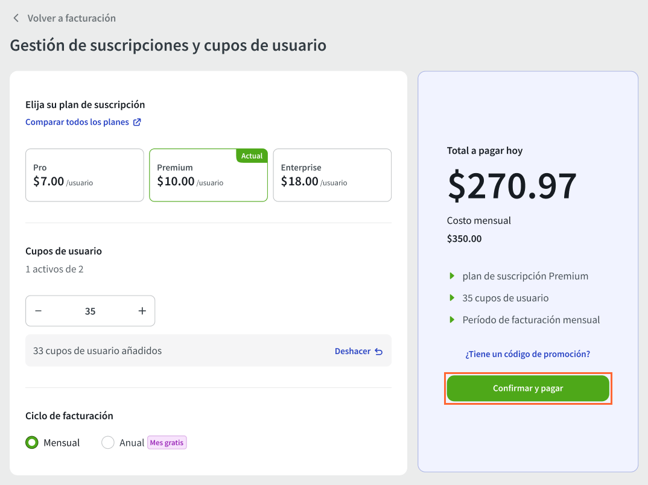The width and height of the screenshot is (648, 485).
Task: Click the undo arrow icon next to Deshacer
Action: pos(379,352)
